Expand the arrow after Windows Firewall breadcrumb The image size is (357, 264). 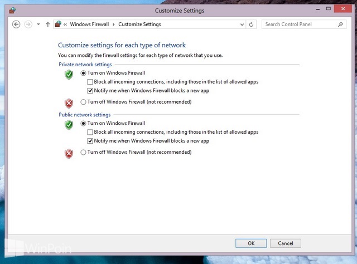click(113, 25)
